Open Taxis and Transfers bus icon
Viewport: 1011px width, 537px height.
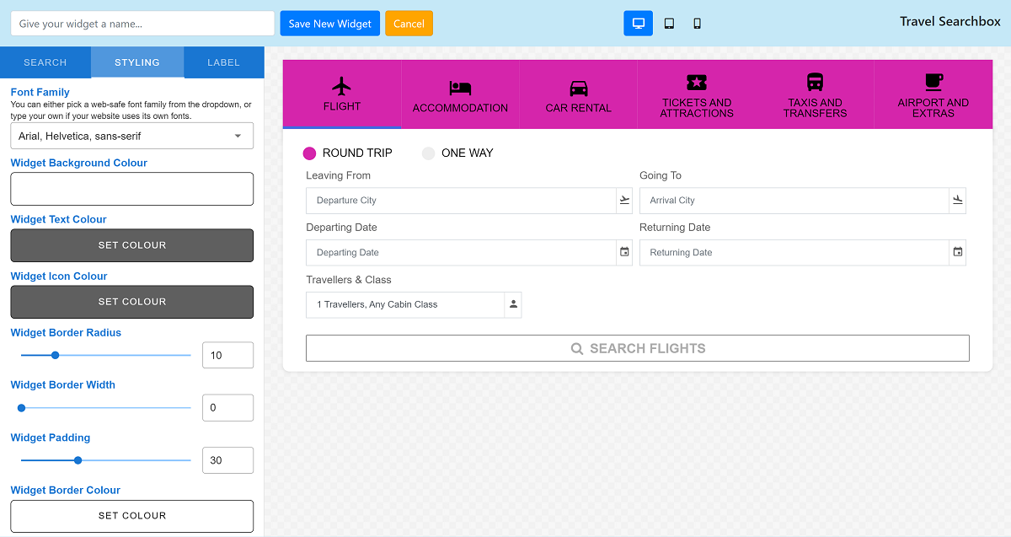pos(815,82)
